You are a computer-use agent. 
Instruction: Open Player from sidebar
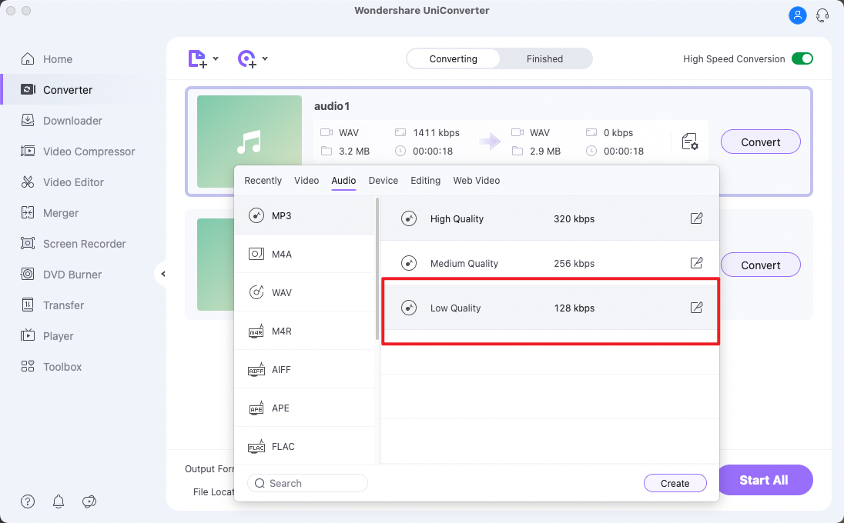pos(47,336)
